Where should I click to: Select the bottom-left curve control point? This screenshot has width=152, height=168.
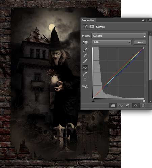(94, 98)
